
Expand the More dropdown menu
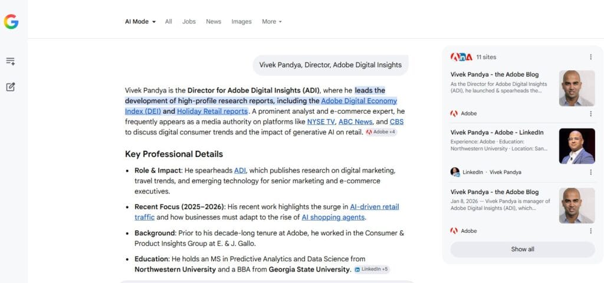(x=272, y=22)
